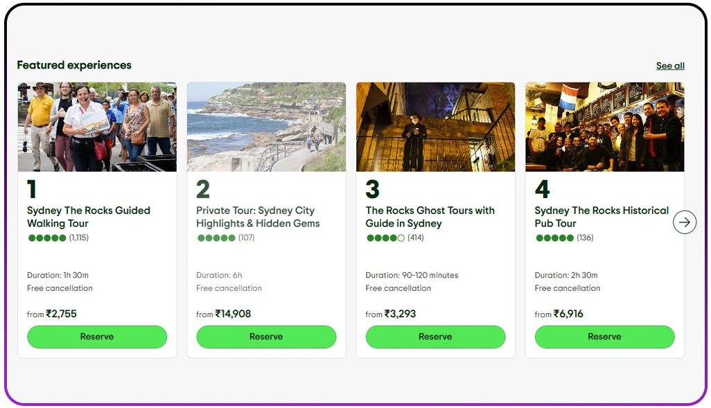Image resolution: width=711 pixels, height=408 pixels.
Task: Click the Private Tour Sydney City Highlights title
Action: pos(258,217)
